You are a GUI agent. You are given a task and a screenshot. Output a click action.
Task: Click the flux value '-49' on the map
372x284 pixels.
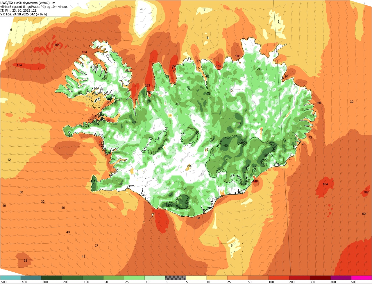coord(177,104)
